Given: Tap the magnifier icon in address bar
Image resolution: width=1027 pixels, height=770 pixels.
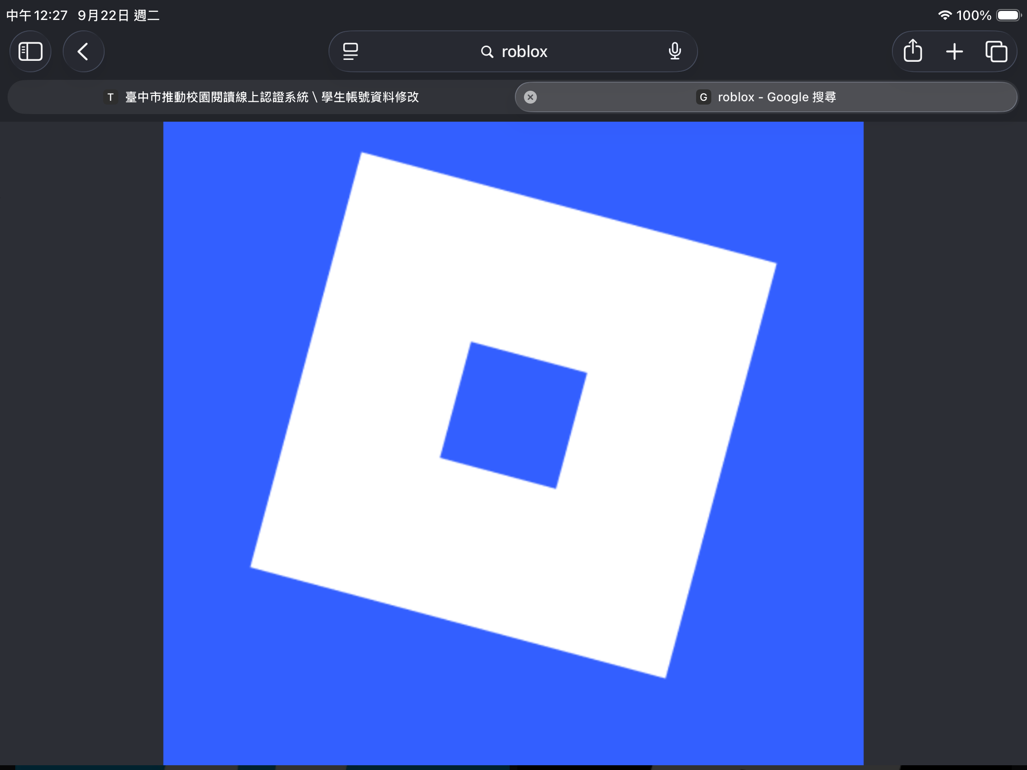Looking at the screenshot, I should 487,52.
